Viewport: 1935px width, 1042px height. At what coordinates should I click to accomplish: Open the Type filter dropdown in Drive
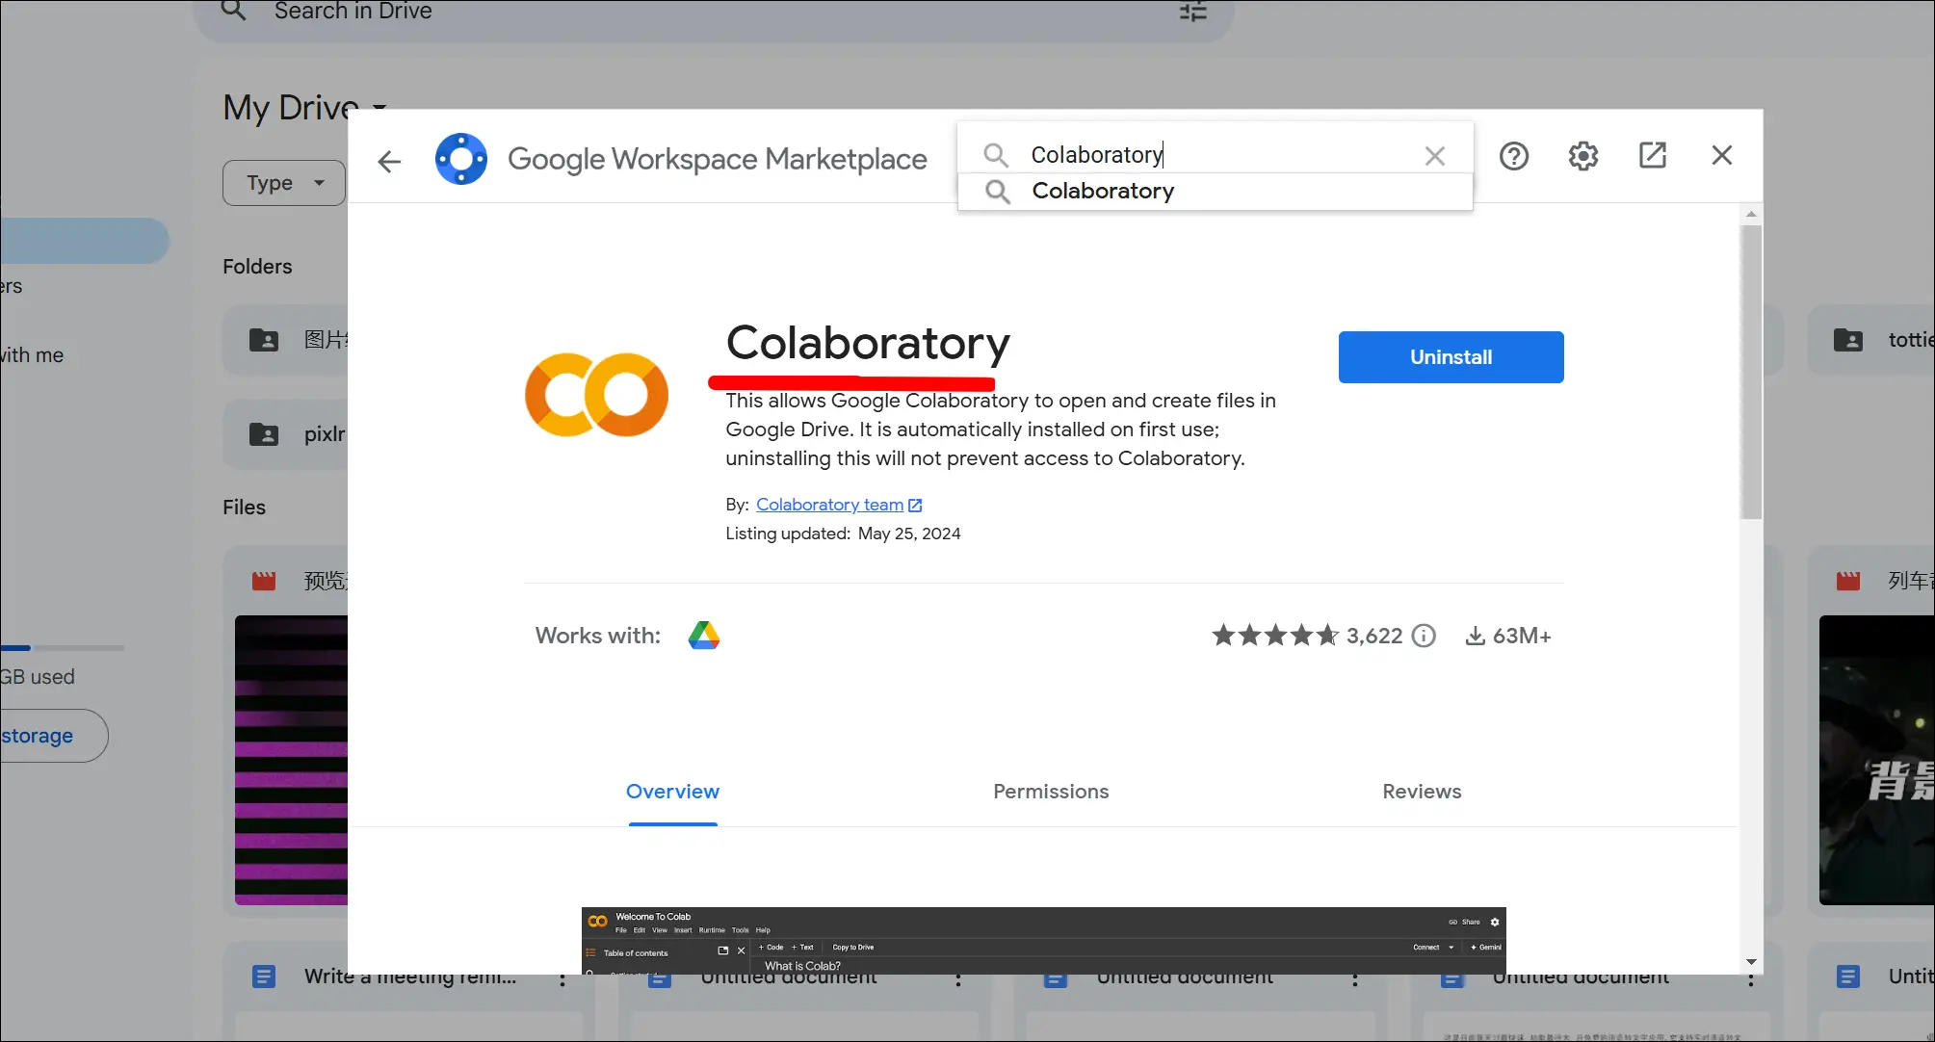click(x=283, y=183)
